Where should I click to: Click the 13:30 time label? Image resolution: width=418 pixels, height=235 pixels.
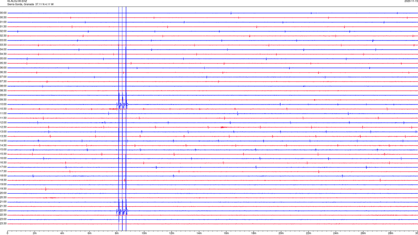pyautogui.click(x=3, y=136)
